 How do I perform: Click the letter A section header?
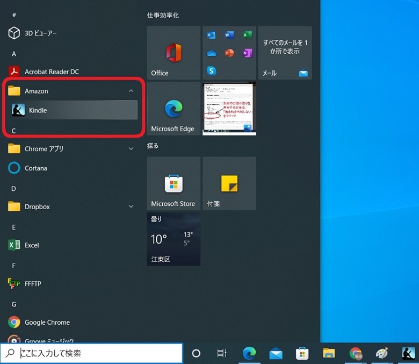coord(14,54)
